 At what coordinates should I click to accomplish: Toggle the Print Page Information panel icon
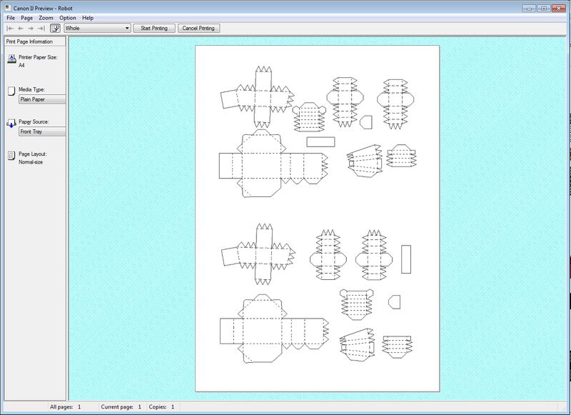pyautogui.click(x=55, y=28)
